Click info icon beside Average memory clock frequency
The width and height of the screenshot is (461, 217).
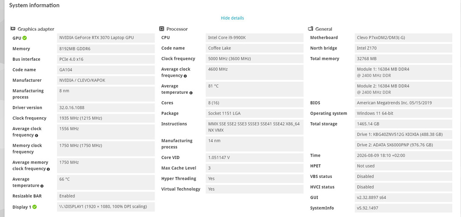pyautogui.click(x=48, y=169)
